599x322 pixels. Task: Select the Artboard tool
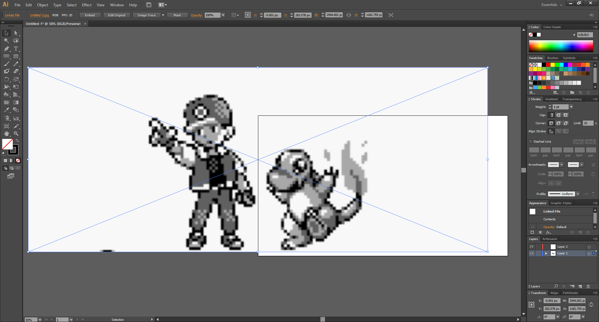tap(7, 126)
